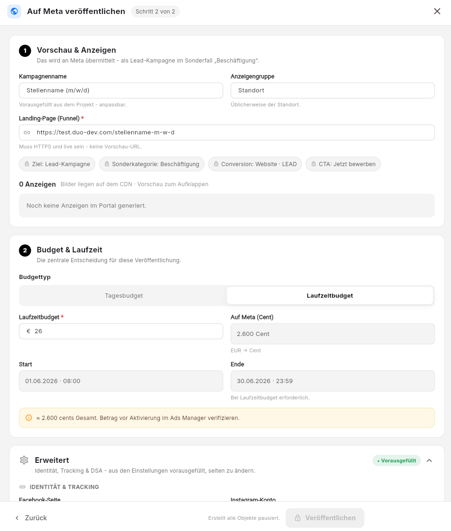451x531 pixels.
Task: Focus the Anzeigengruppe input field
Action: tap(333, 91)
